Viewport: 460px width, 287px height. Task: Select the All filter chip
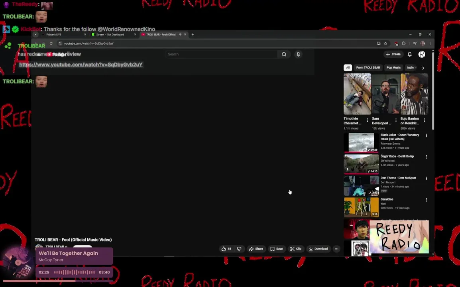(x=348, y=67)
